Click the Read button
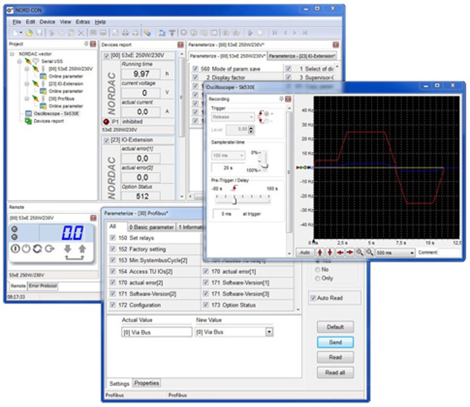The image size is (470, 407). click(x=335, y=357)
